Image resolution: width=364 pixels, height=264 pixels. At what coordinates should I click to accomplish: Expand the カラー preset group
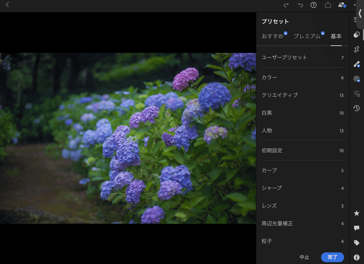coord(303,78)
